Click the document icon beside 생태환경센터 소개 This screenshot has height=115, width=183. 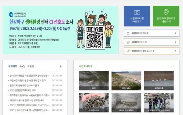[x=128, y=42]
